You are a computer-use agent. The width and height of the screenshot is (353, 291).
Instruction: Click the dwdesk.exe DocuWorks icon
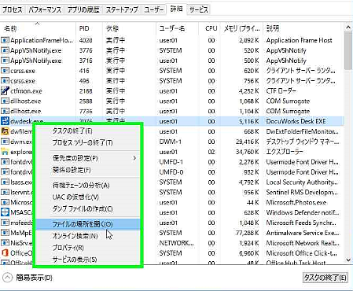click(5, 121)
